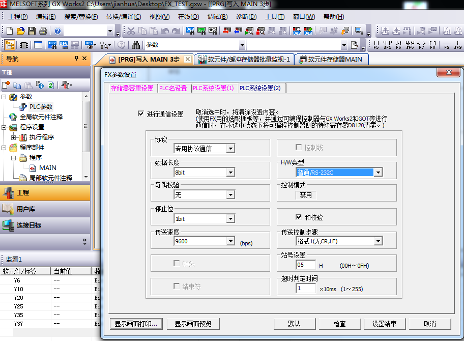Insert coil with F7 icon
Screen dimensions: 464x341
click(x=421, y=45)
